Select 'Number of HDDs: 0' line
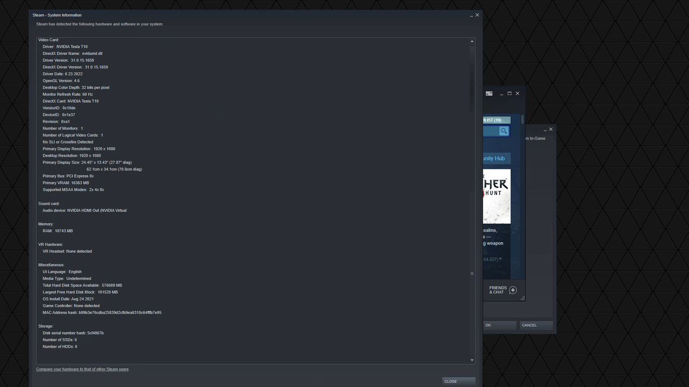This screenshot has height=387, width=689. coord(60,347)
